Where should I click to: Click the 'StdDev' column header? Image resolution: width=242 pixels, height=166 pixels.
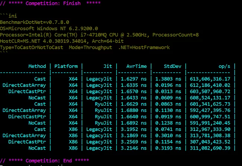point(172,66)
